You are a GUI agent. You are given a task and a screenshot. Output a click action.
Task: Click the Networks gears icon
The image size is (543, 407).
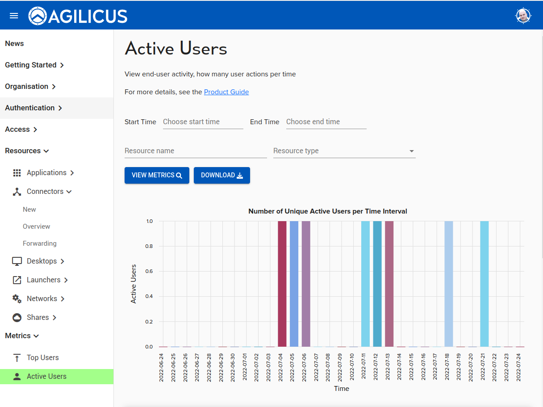pyautogui.click(x=17, y=299)
